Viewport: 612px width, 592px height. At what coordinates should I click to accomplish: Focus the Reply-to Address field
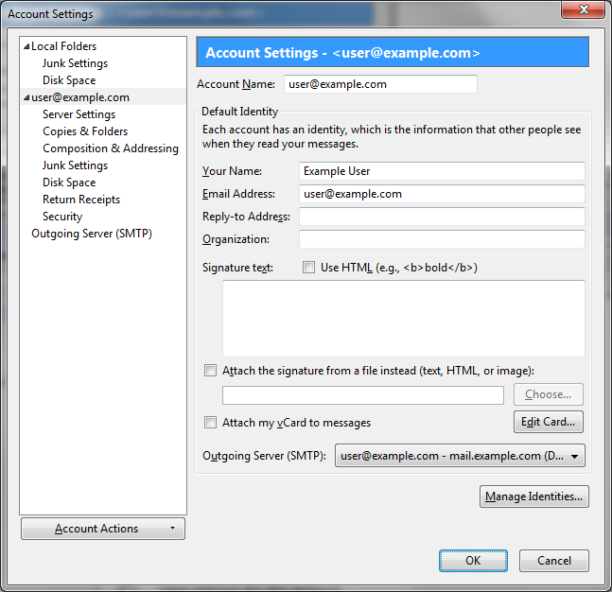(442, 218)
